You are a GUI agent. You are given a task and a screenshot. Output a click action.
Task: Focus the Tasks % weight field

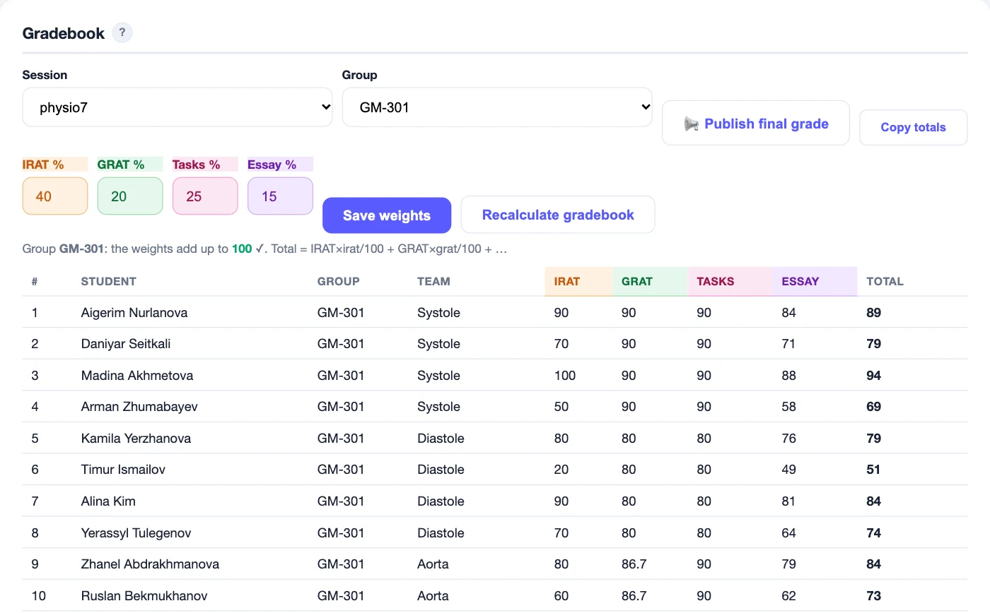coord(205,196)
